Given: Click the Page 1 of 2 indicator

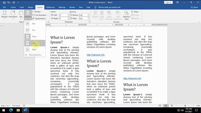Looking at the screenshot, I should tap(5, 106).
